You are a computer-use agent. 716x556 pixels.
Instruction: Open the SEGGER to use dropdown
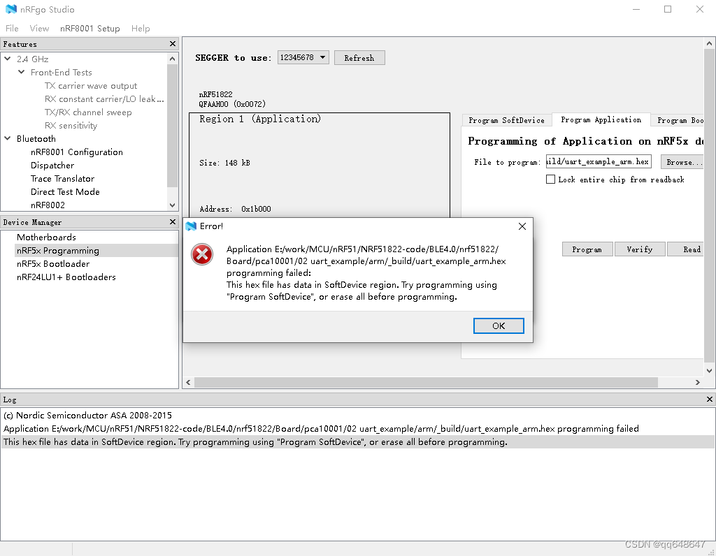pos(303,57)
